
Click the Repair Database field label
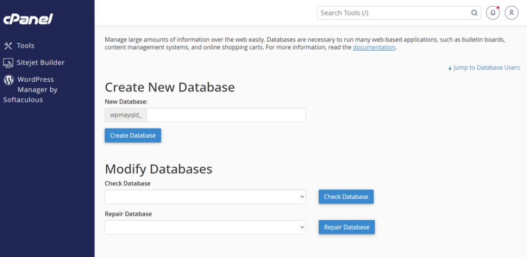pyautogui.click(x=128, y=214)
